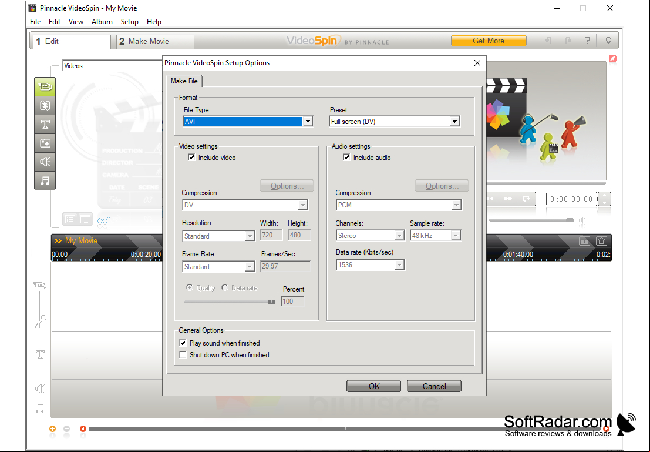The width and height of the screenshot is (650, 452).
Task: Select the Data rate radio button
Action: 225,287
